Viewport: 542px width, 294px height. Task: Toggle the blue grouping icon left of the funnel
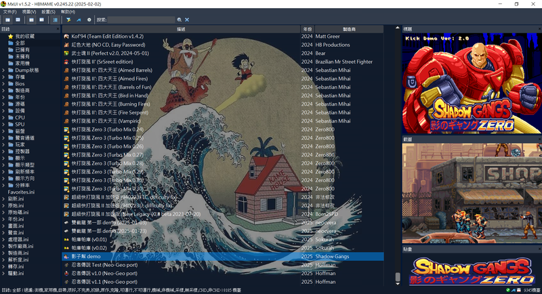[56, 20]
